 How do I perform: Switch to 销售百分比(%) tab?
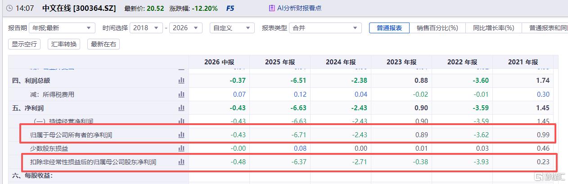(437, 27)
